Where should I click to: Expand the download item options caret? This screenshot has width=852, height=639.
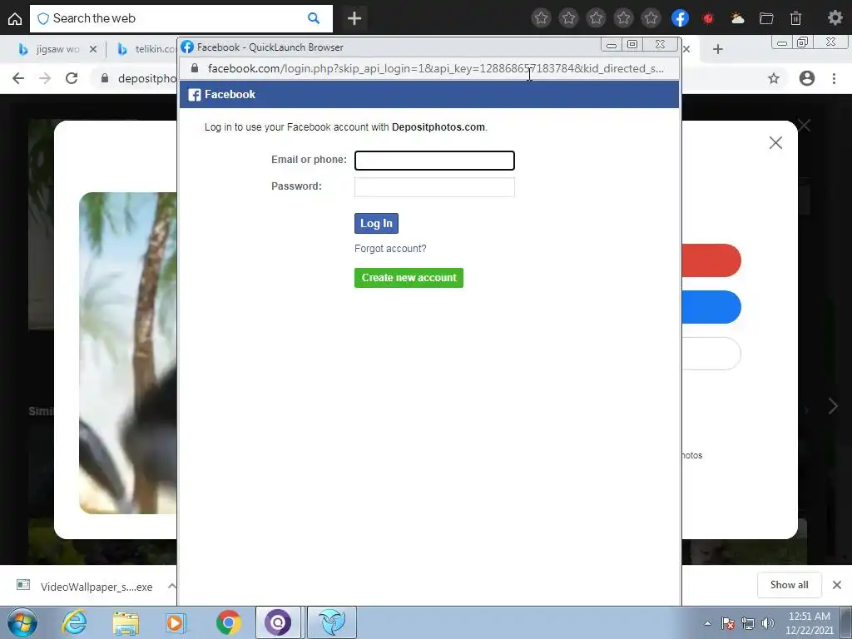coord(171,586)
